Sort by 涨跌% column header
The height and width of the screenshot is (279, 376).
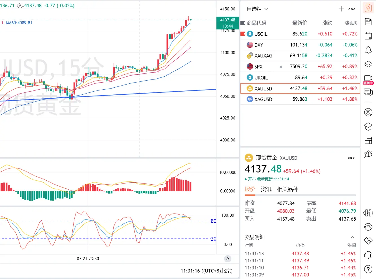[x=351, y=23]
